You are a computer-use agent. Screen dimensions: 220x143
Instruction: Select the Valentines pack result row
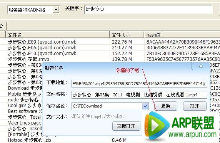click(25, 123)
